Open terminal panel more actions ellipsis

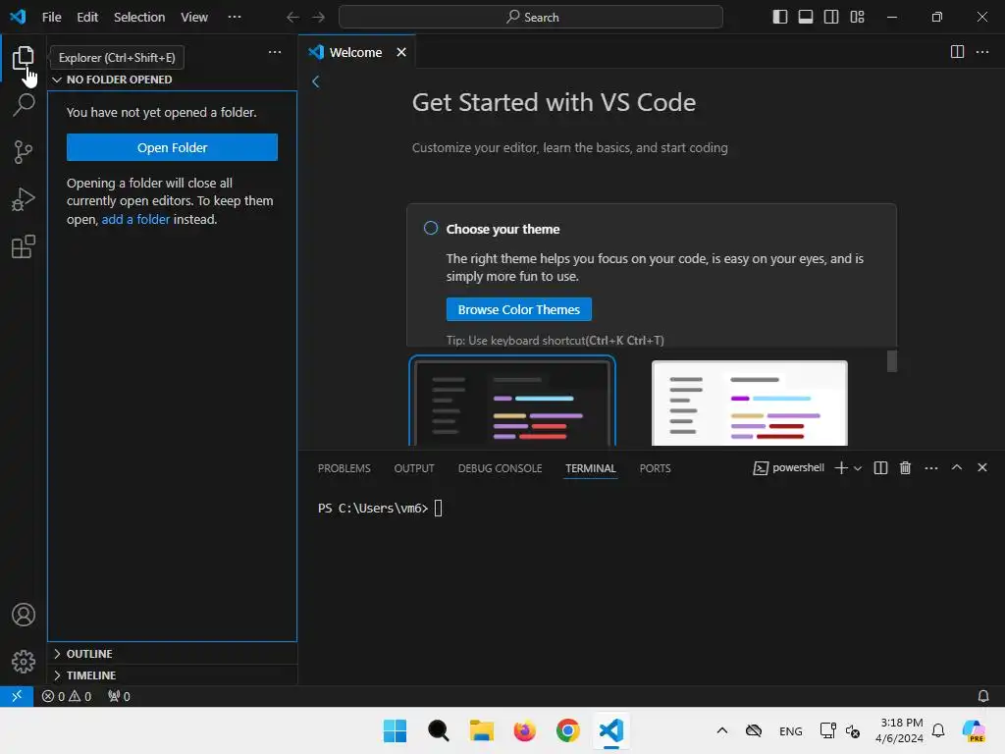click(931, 468)
